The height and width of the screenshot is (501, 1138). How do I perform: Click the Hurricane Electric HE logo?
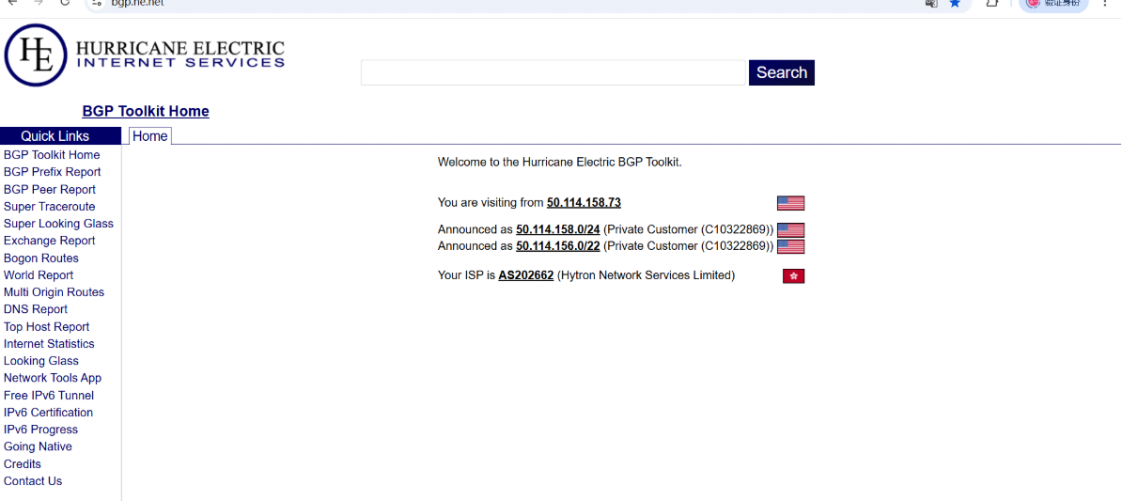[36, 55]
